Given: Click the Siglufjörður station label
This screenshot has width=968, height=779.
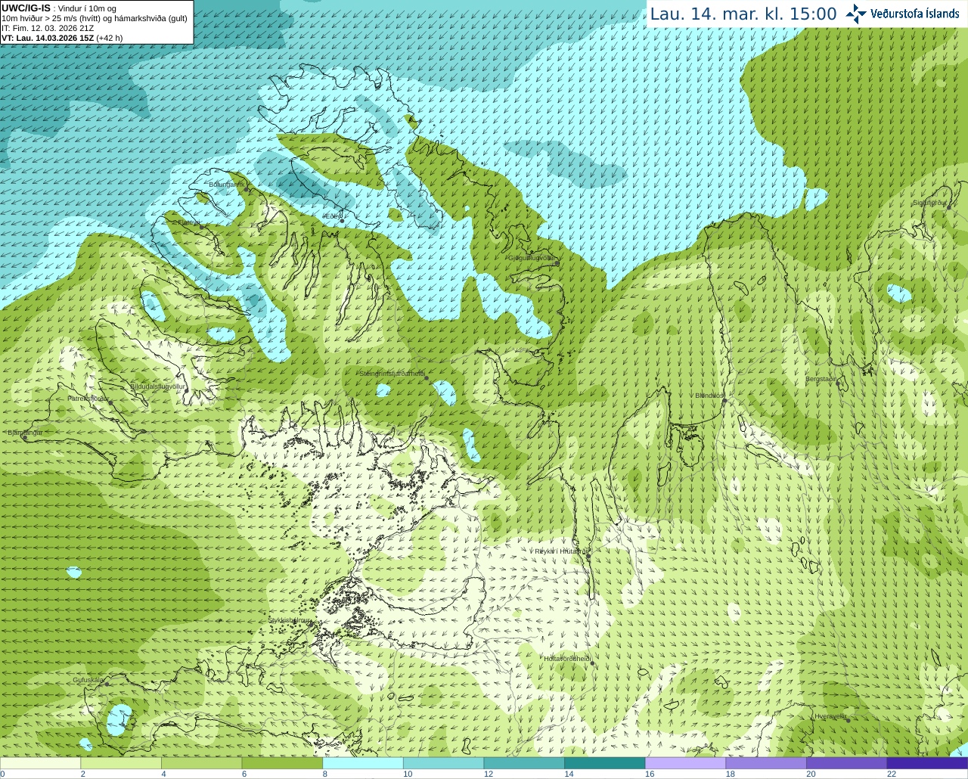Looking at the screenshot, I should (x=929, y=203).
